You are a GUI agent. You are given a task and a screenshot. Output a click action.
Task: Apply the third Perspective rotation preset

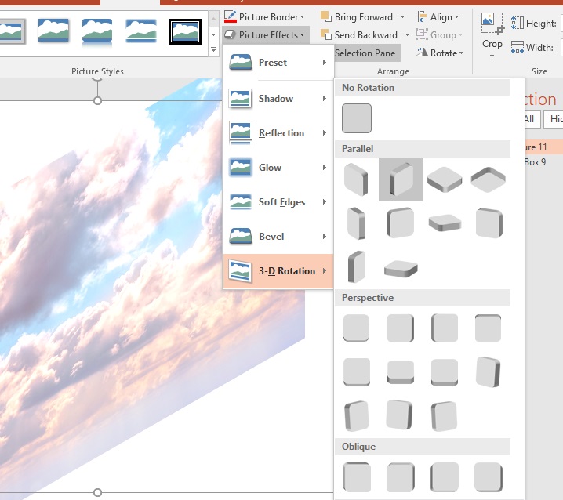pyautogui.click(x=445, y=328)
